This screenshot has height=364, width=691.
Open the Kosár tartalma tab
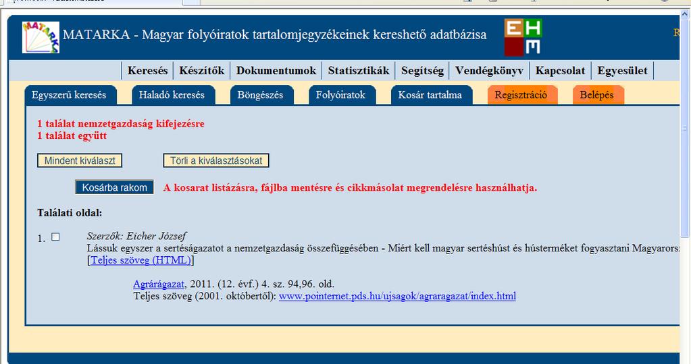coord(432,95)
